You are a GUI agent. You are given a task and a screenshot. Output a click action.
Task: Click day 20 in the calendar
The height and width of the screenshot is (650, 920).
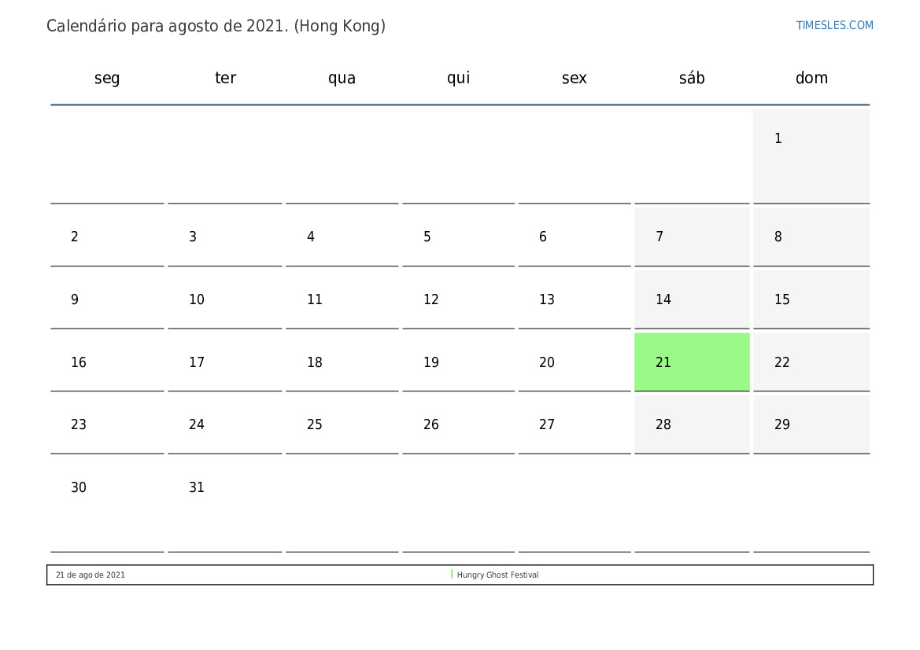coord(575,362)
